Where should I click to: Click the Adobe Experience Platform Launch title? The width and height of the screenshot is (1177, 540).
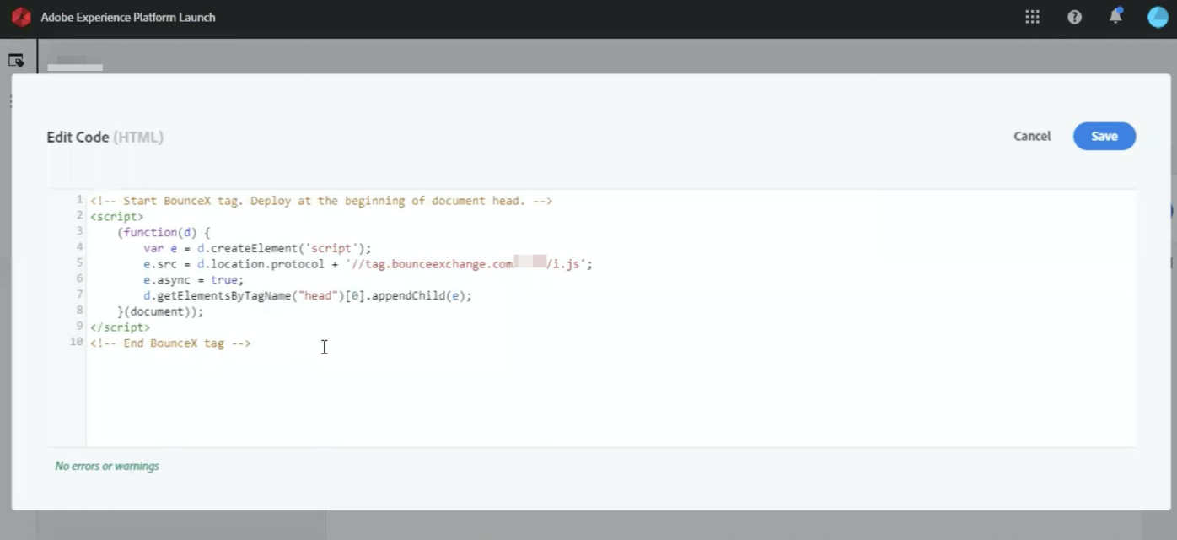[128, 17]
